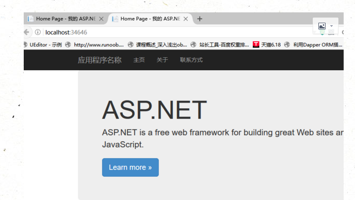Show site information icon
Screen dimensions: 355x200
click(38, 32)
